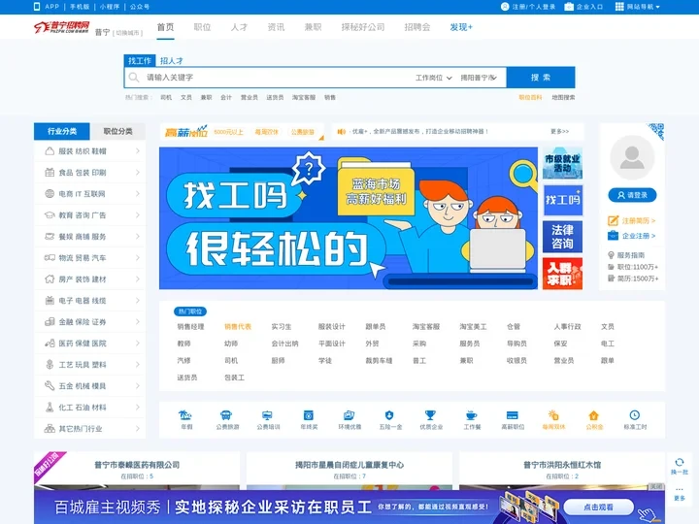Select 行业分类 tab

[62, 131]
